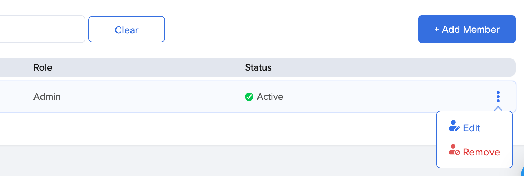Click the gray table header bar

coord(384,67)
